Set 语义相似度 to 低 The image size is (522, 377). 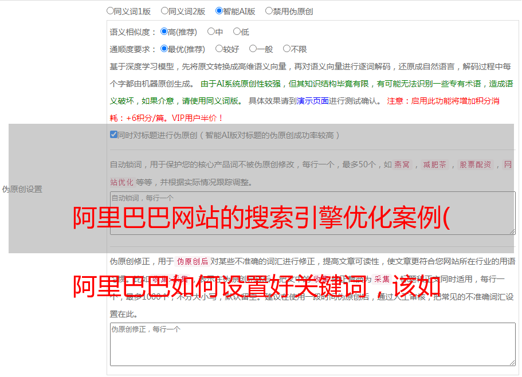tap(237, 32)
